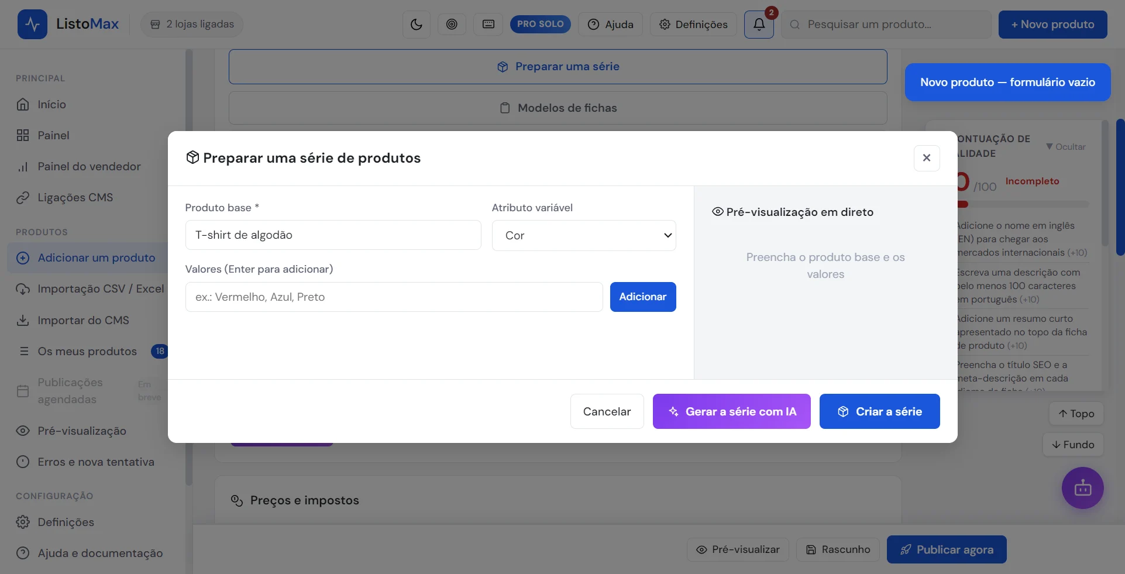Click the 2 lojas ligadas chip

point(192,25)
